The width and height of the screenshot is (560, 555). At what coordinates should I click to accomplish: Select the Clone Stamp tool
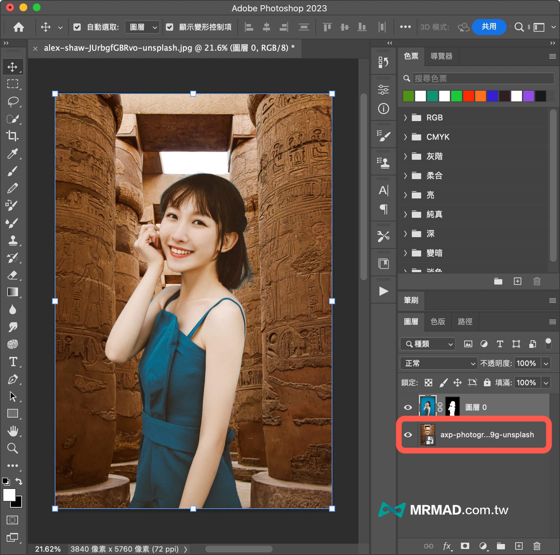pos(13,240)
